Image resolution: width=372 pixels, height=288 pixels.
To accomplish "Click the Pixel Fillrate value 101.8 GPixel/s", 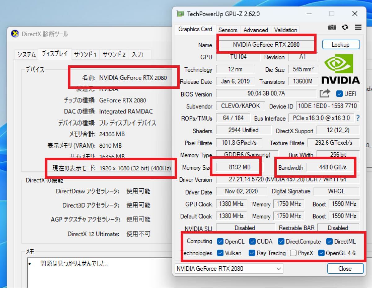I will 239,143.
